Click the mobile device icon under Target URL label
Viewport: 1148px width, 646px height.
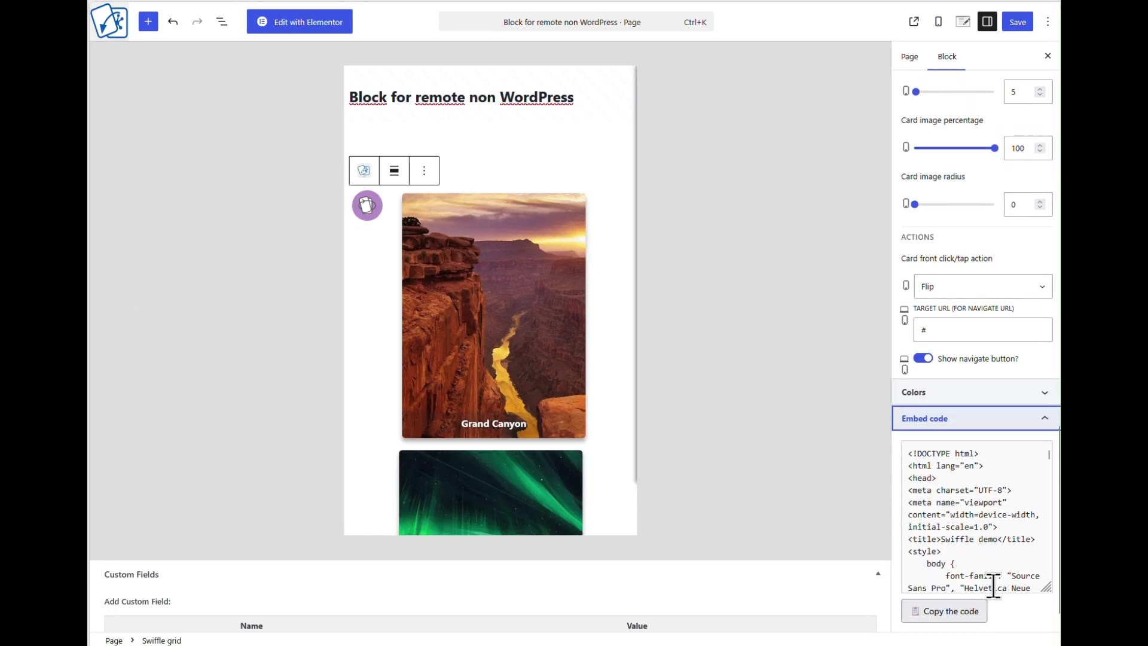[x=905, y=321]
